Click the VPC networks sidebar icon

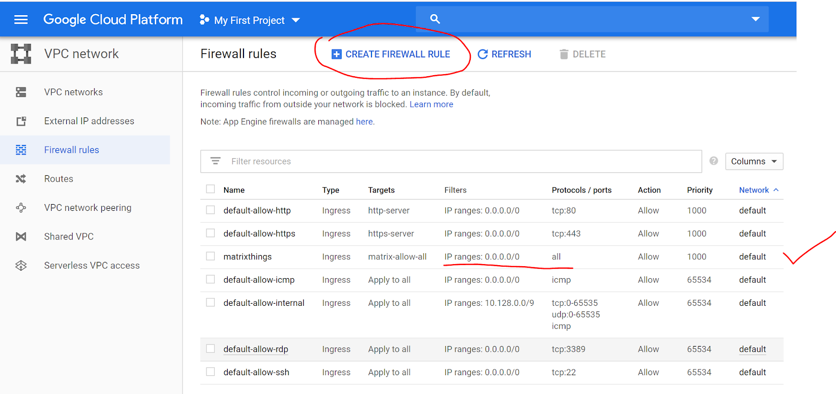(x=21, y=92)
